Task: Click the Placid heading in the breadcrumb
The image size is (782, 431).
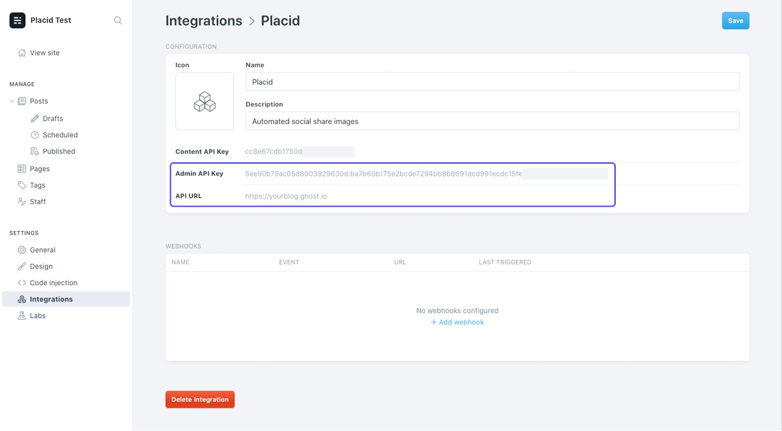Action: coord(280,21)
